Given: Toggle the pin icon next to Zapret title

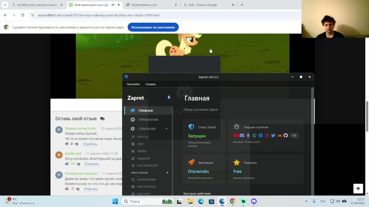Looking at the screenshot, I should click(x=169, y=98).
